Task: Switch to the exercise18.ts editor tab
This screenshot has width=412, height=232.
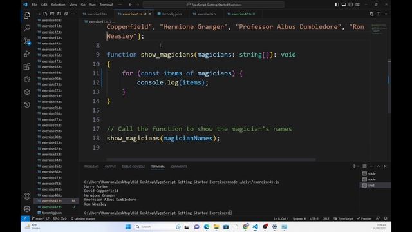Action: [97, 14]
